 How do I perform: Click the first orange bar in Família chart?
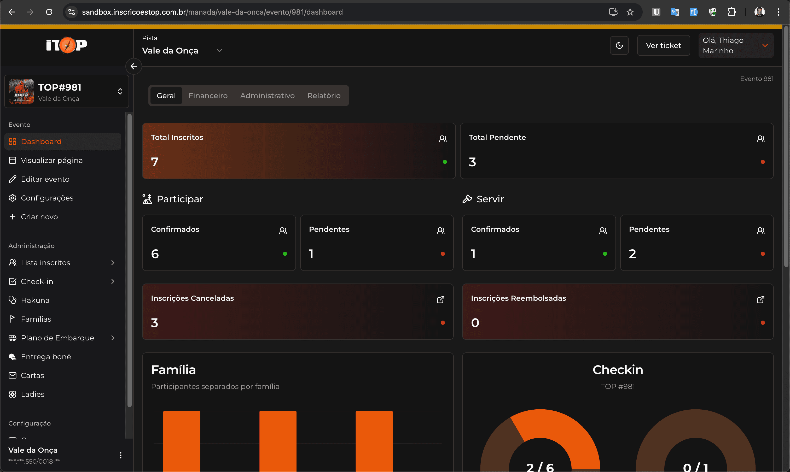182,441
